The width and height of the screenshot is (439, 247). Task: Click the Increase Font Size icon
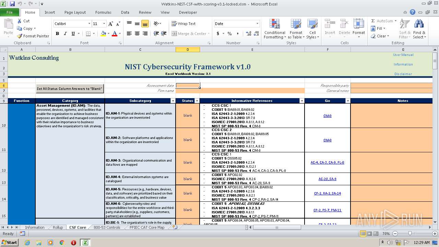pyautogui.click(x=110, y=24)
